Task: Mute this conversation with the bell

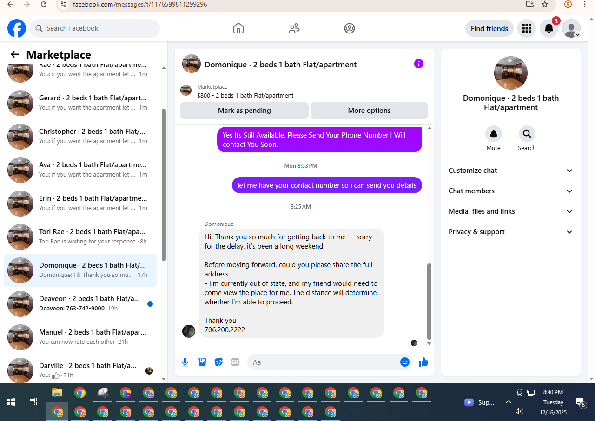Action: tap(494, 134)
